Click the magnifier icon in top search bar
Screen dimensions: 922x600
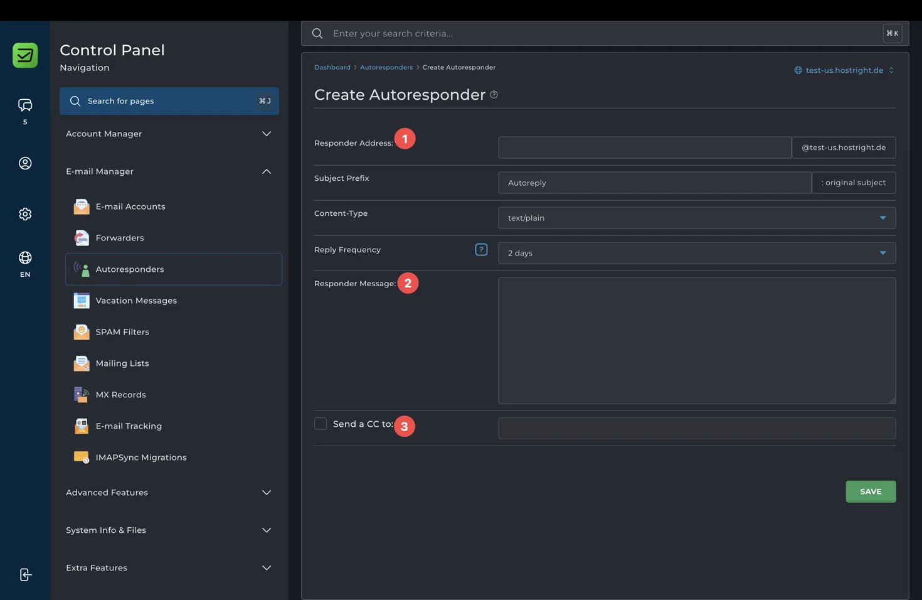pyautogui.click(x=317, y=33)
